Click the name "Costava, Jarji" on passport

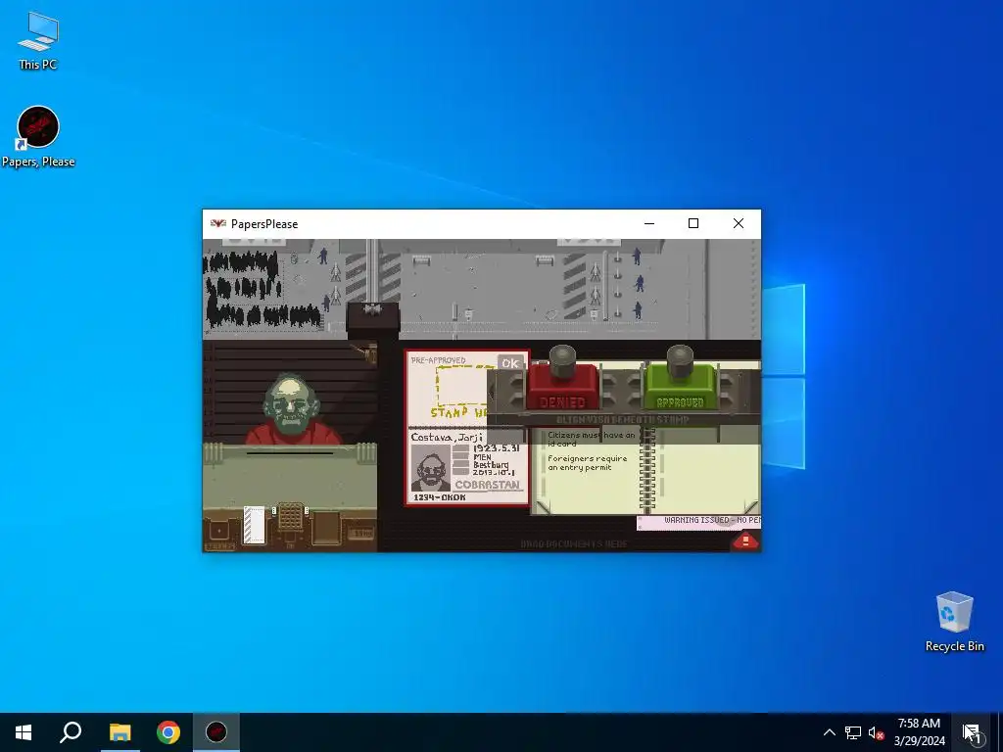[447, 438]
